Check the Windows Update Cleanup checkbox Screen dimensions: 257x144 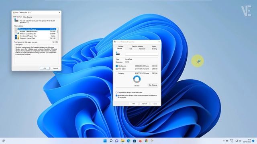[x=16, y=29]
